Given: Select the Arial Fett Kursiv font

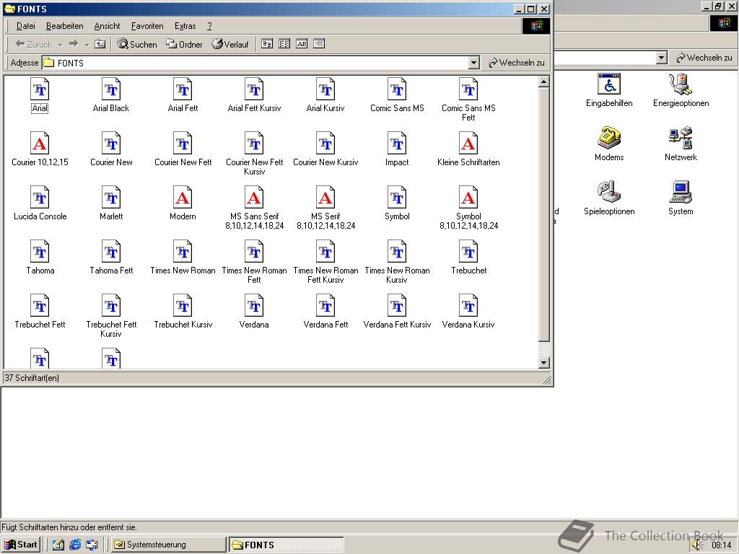Looking at the screenshot, I should [254, 89].
